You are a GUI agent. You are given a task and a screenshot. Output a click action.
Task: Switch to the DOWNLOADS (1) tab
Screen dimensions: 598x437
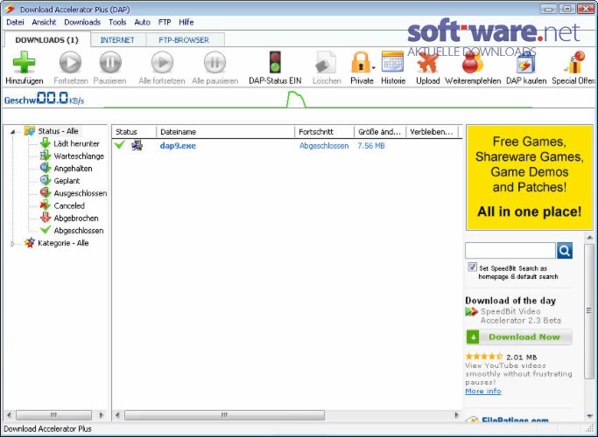[x=47, y=40]
